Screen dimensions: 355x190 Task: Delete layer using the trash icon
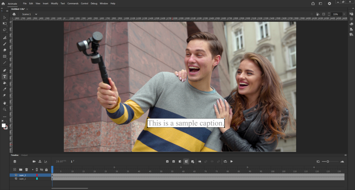(x=26, y=170)
